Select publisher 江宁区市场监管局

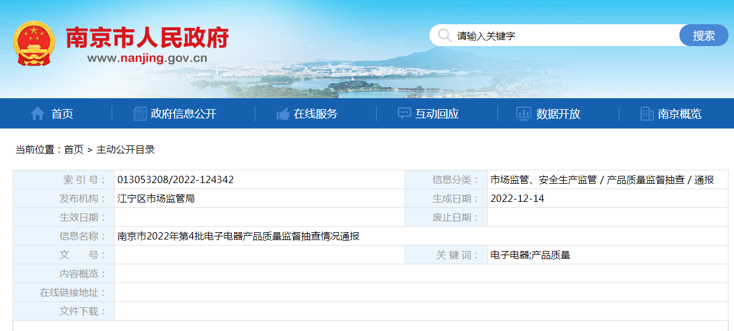(156, 198)
